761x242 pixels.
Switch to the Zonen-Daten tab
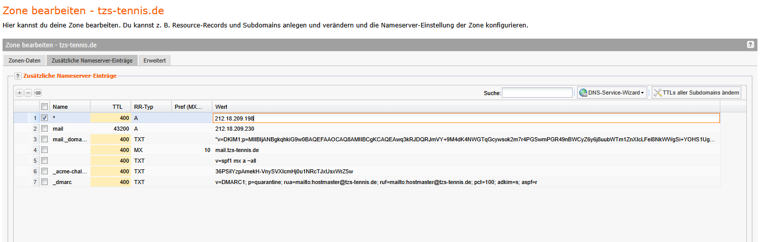pos(24,60)
